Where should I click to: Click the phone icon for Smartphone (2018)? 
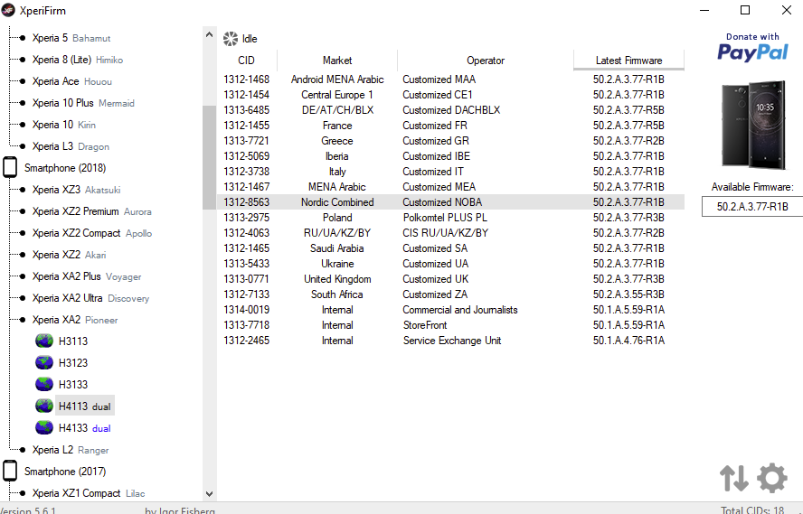[x=10, y=168]
